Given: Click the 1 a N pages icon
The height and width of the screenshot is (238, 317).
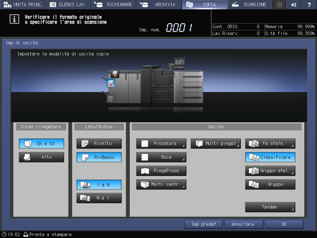Looking at the screenshot, I should 85,185.
